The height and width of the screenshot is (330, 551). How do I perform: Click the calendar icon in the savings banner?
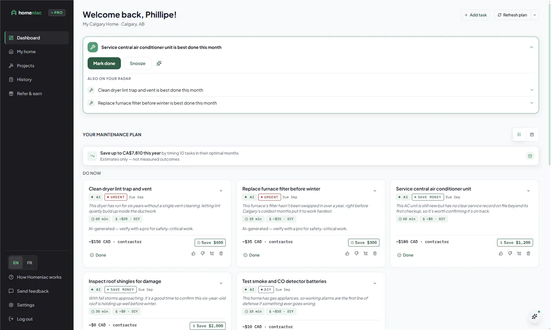pyautogui.click(x=530, y=156)
